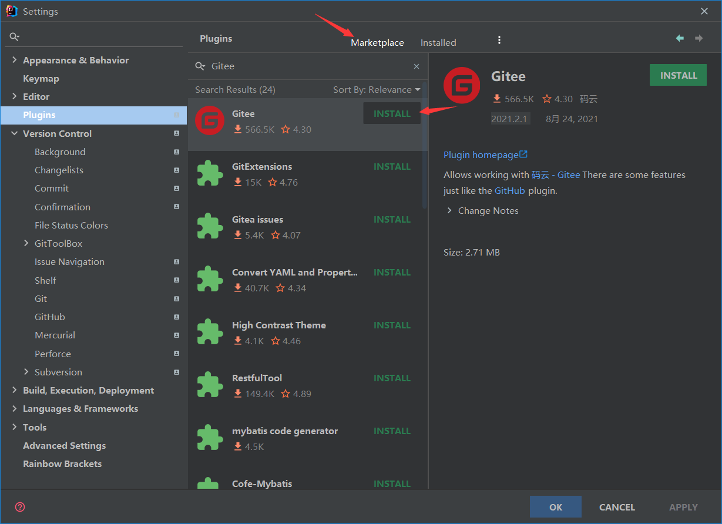This screenshot has width=722, height=524.
Task: Click the IntelliJ icon in Settings title bar
Action: (x=12, y=11)
